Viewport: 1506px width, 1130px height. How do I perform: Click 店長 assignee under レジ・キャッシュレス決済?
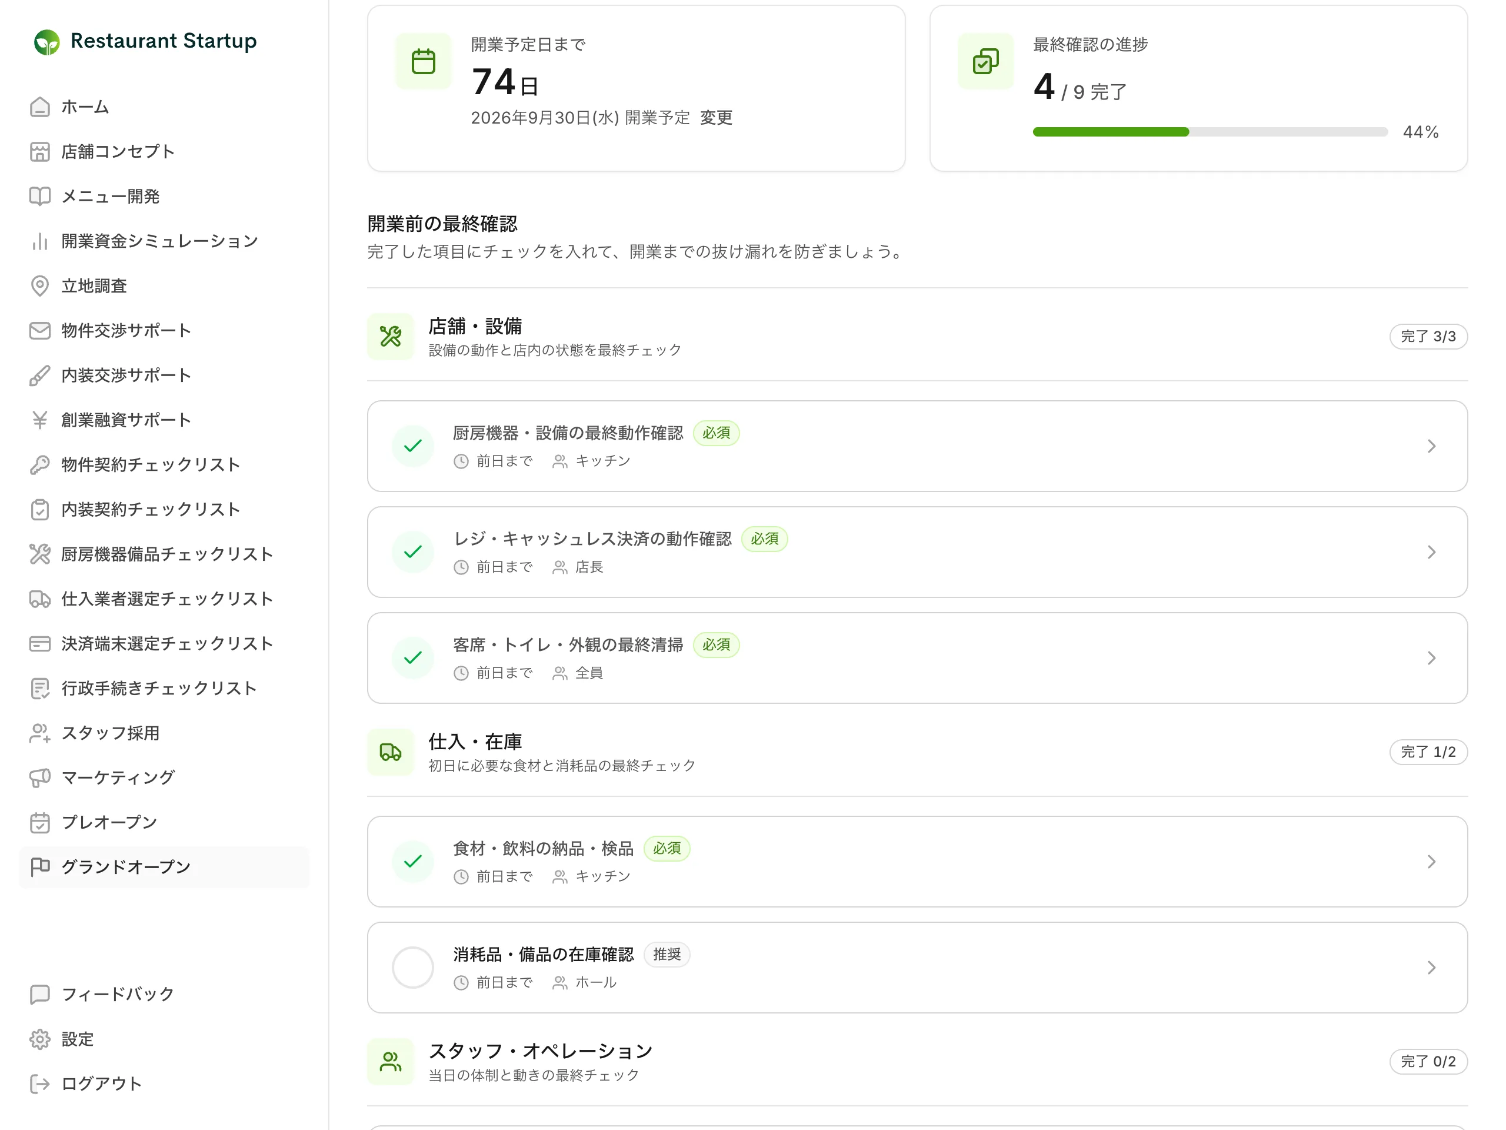click(x=589, y=567)
